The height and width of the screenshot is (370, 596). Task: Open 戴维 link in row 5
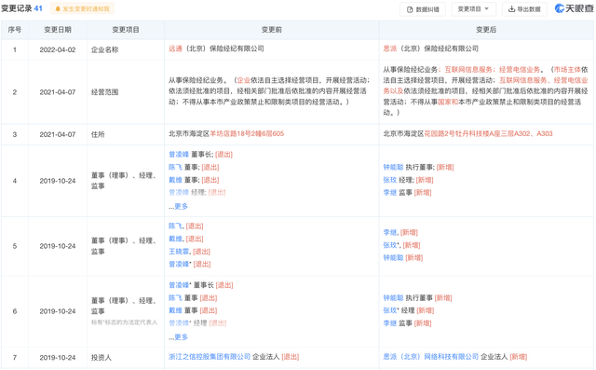pyautogui.click(x=175, y=239)
